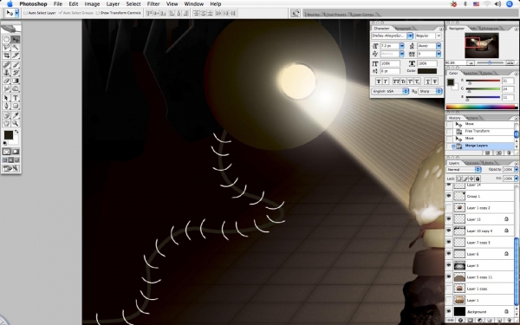Select the Lasso tool
The height and width of the screenshot is (325, 520).
click(x=6, y=48)
